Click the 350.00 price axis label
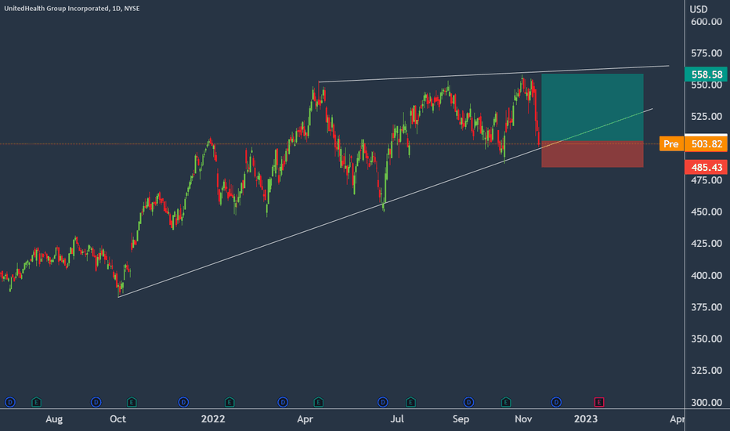This screenshot has height=431, width=730. tap(707, 339)
